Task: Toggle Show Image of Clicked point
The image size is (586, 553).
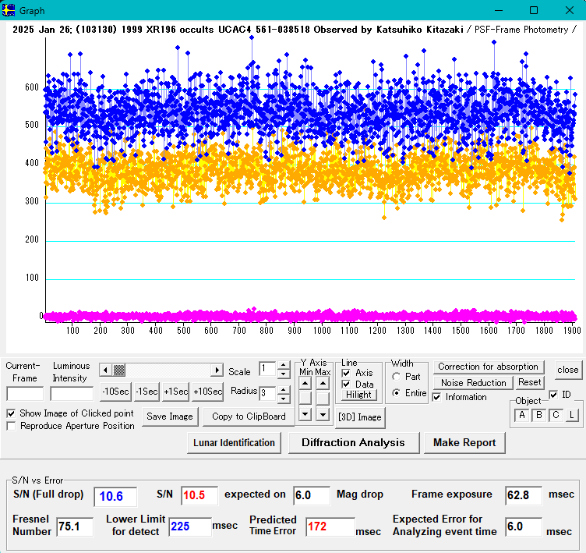Action: click(x=12, y=413)
